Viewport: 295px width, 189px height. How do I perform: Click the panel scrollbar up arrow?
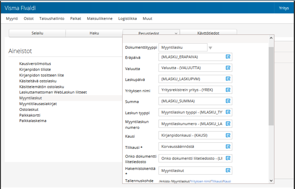[x=271, y=38]
